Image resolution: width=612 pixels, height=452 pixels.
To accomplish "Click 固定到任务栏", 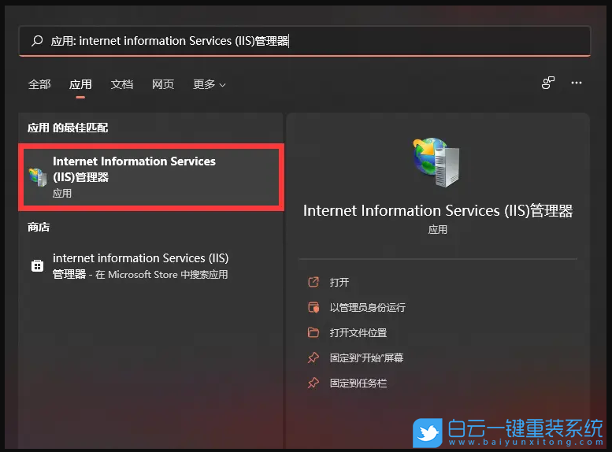I will [x=358, y=383].
